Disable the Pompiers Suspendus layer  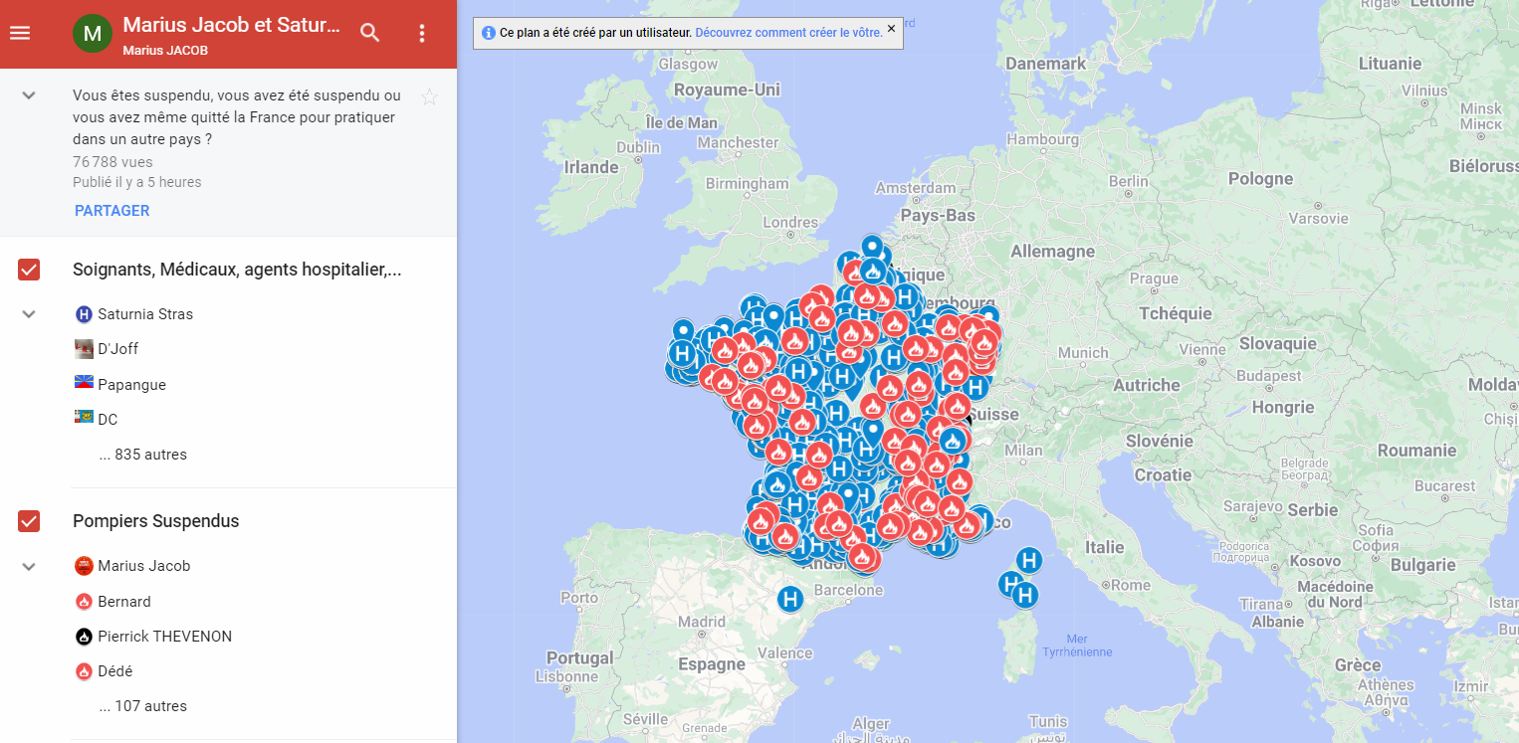[x=29, y=520]
